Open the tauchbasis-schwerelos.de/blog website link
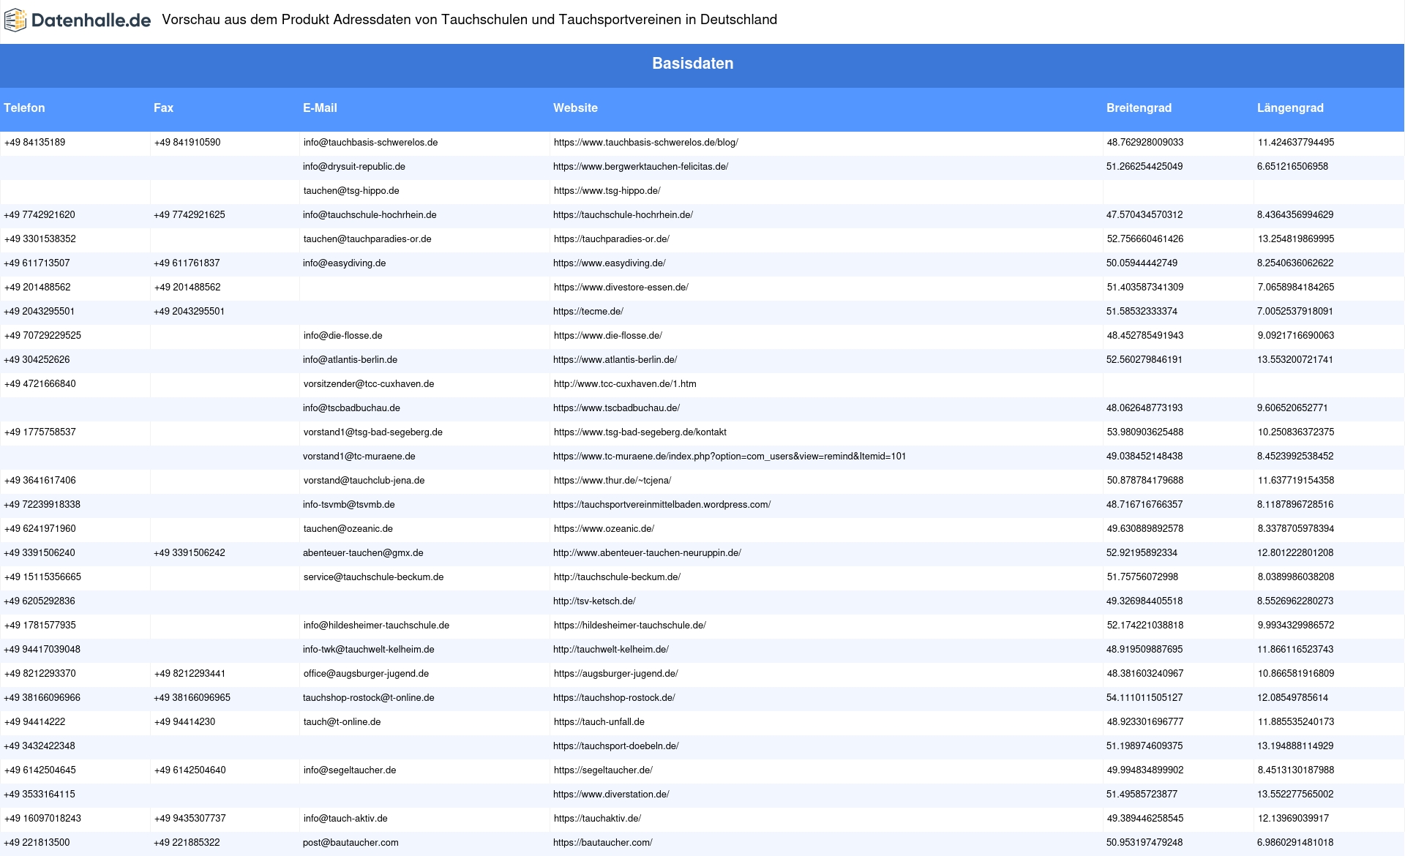 pos(645,143)
